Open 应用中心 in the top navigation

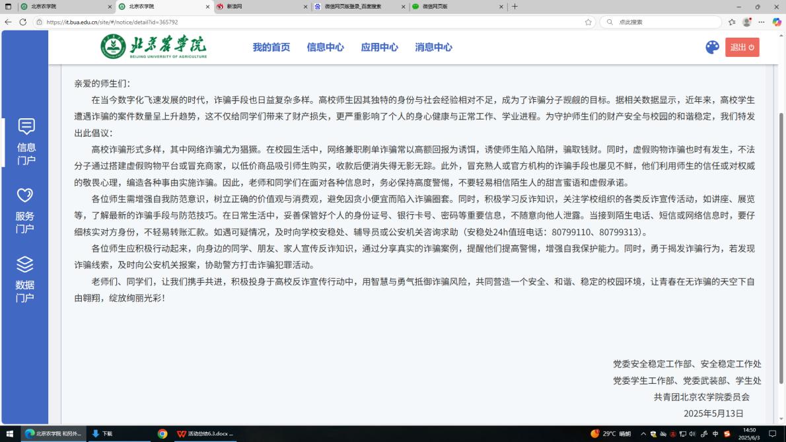pyautogui.click(x=379, y=48)
